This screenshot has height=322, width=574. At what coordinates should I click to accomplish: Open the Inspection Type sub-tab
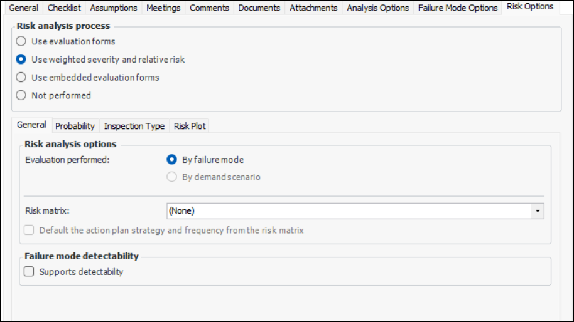tap(134, 126)
